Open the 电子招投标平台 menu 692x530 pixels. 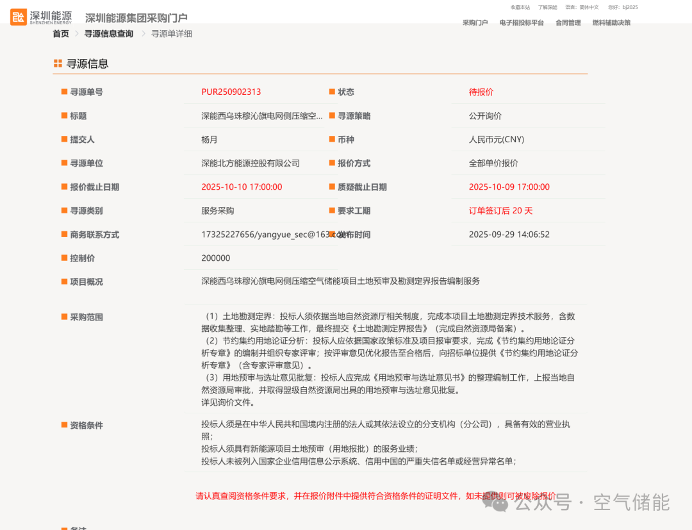(x=522, y=23)
